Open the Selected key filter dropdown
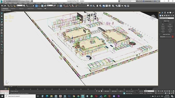The image size is (175, 98). (149, 91)
